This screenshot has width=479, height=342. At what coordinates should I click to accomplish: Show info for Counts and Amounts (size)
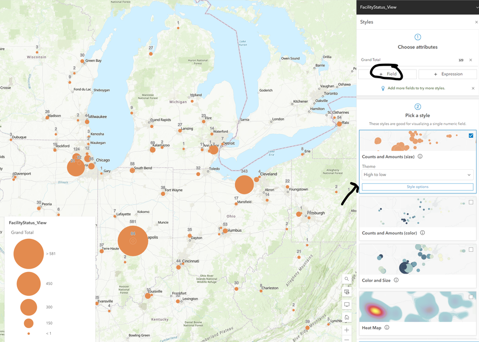[420, 156]
